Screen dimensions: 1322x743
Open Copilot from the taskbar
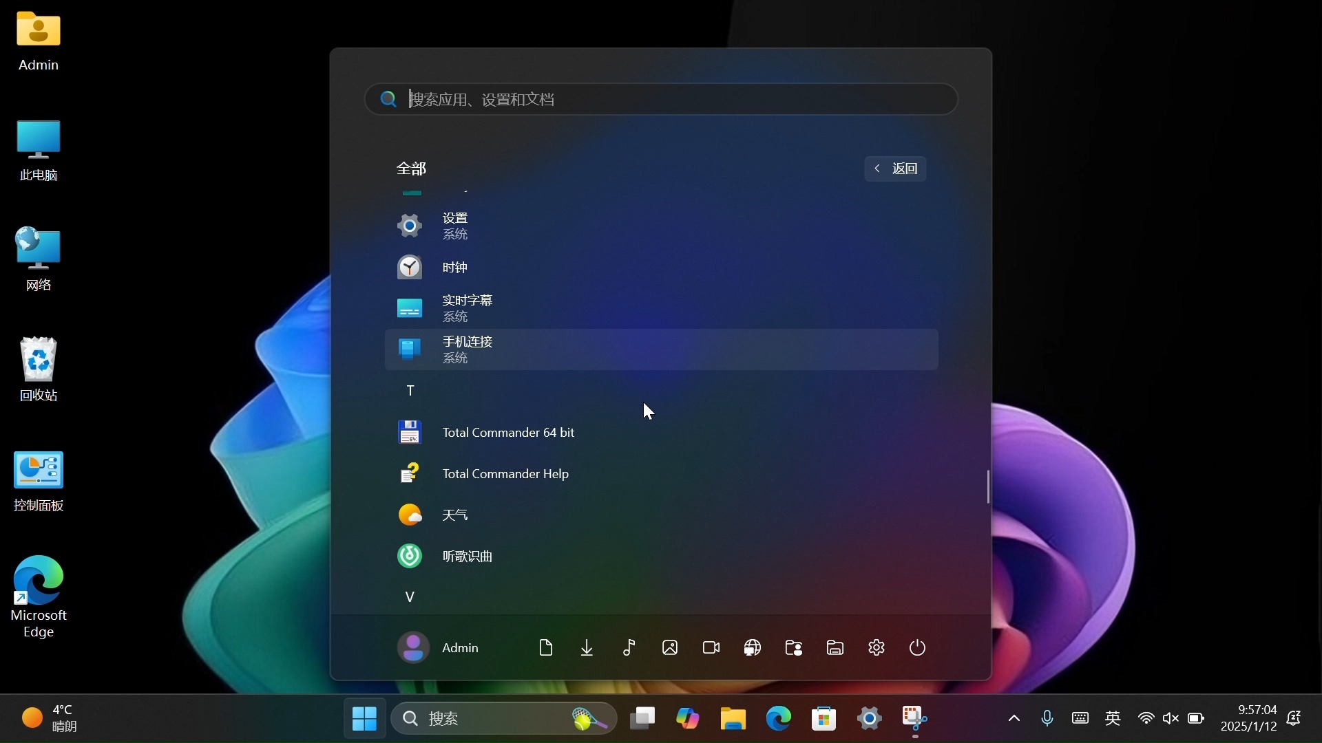686,718
